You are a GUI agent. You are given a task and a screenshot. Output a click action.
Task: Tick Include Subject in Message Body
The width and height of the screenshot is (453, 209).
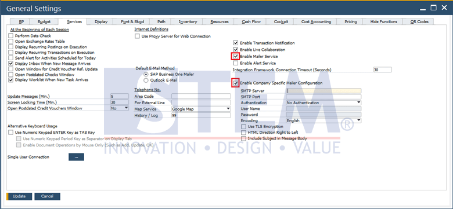click(243, 138)
